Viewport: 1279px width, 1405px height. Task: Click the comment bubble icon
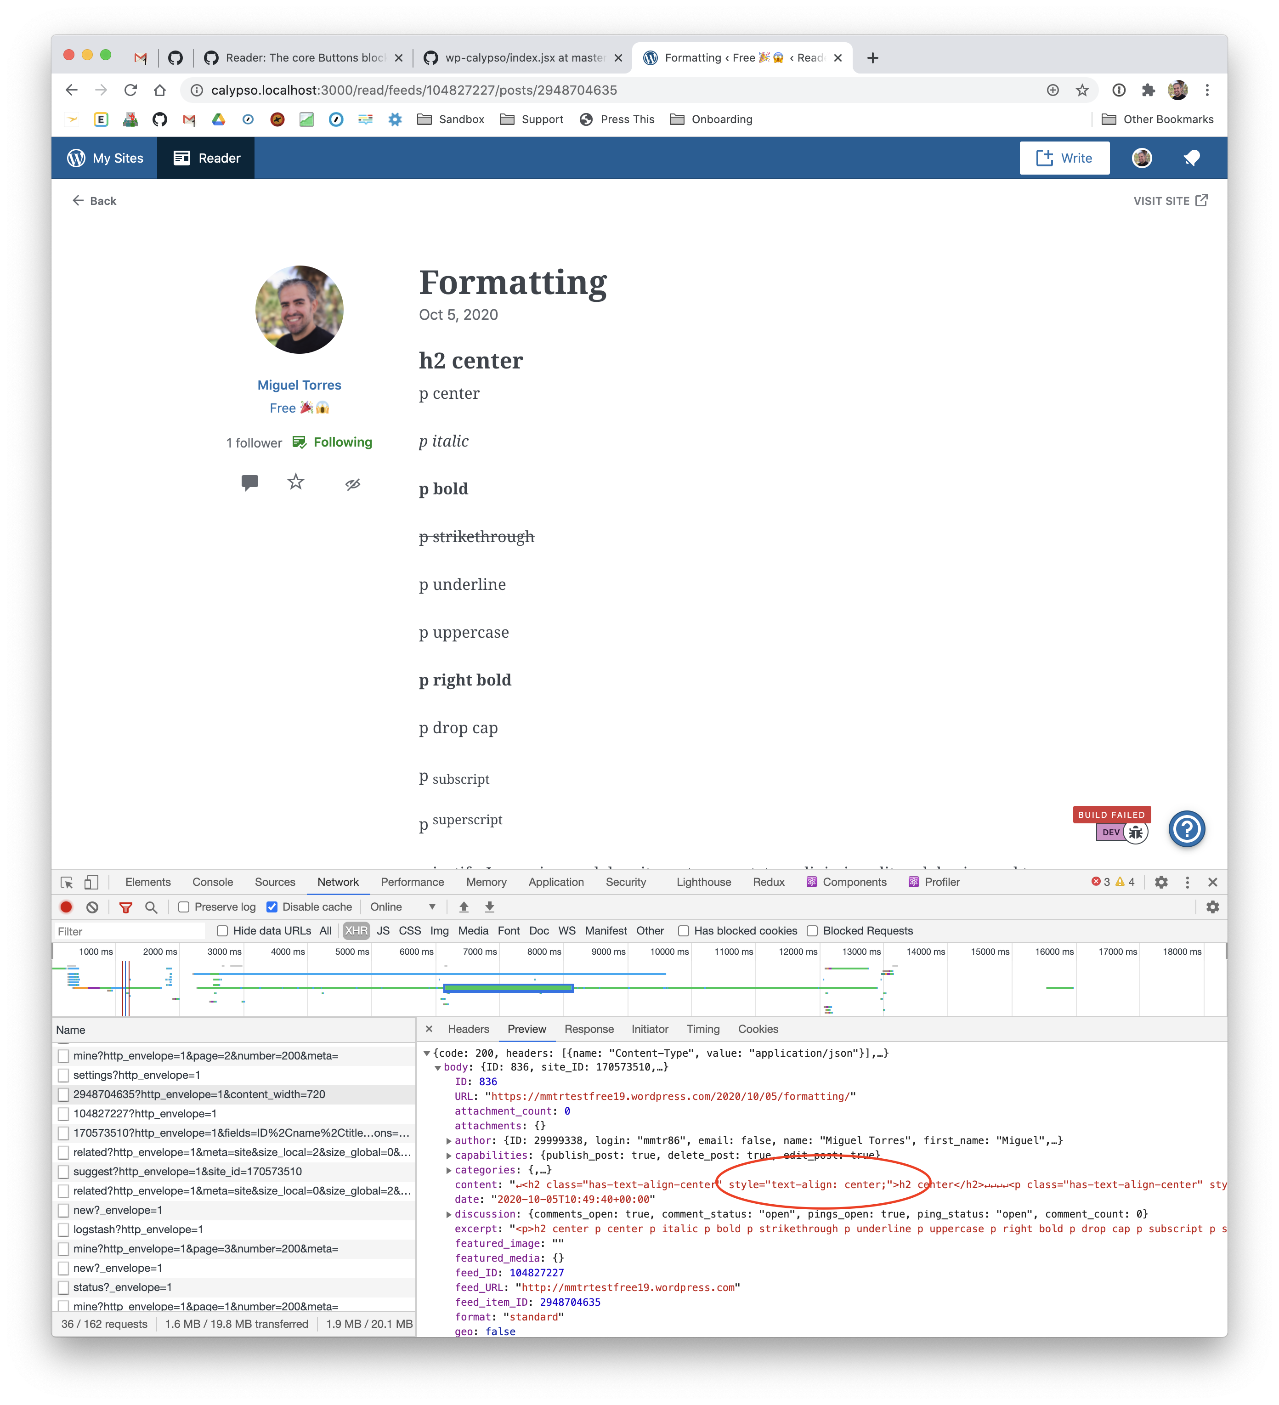coord(249,482)
